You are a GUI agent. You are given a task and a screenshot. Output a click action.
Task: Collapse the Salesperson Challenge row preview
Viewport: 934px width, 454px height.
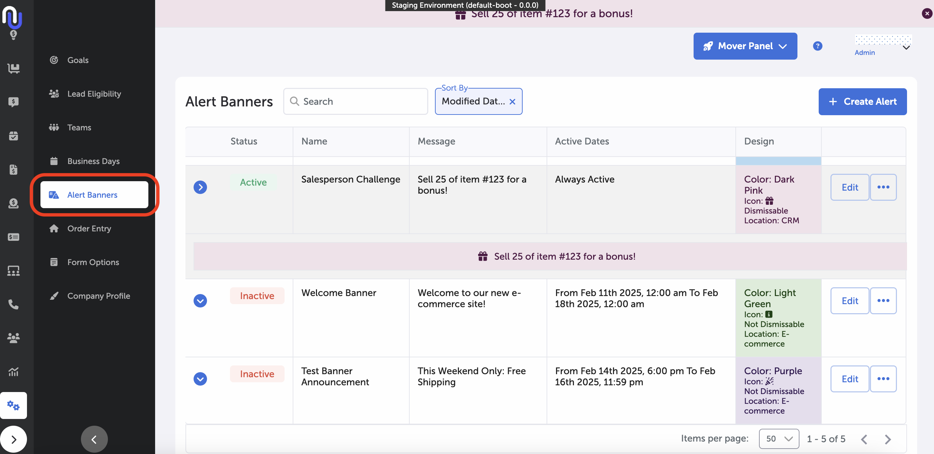point(200,187)
